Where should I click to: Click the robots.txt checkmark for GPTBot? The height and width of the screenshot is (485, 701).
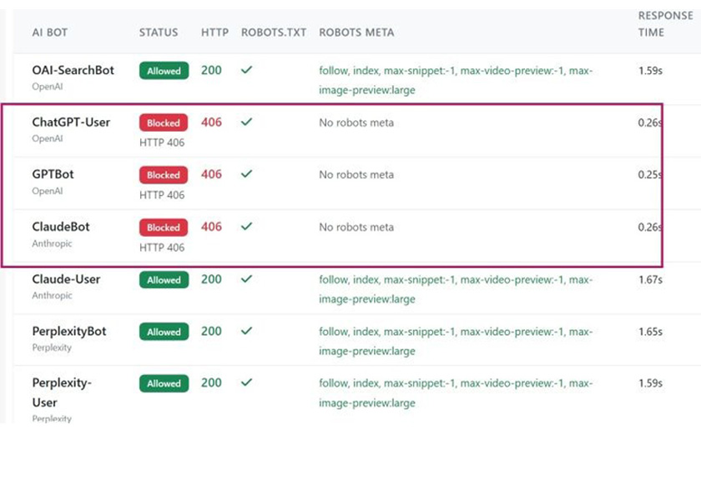pyautogui.click(x=246, y=175)
